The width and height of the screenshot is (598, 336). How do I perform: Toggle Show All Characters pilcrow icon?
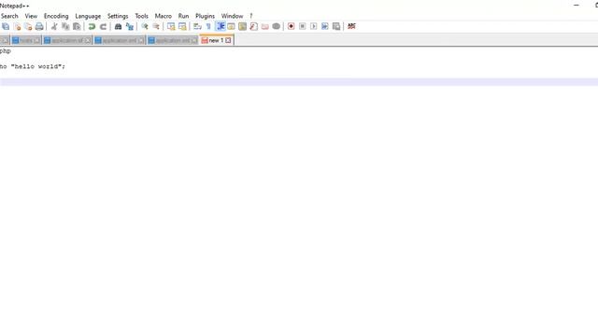coord(208,26)
